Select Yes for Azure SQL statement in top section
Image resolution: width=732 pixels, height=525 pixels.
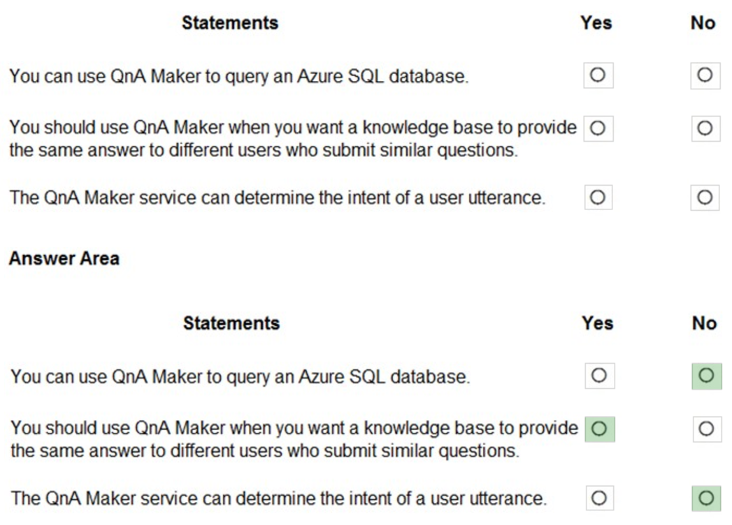click(598, 74)
